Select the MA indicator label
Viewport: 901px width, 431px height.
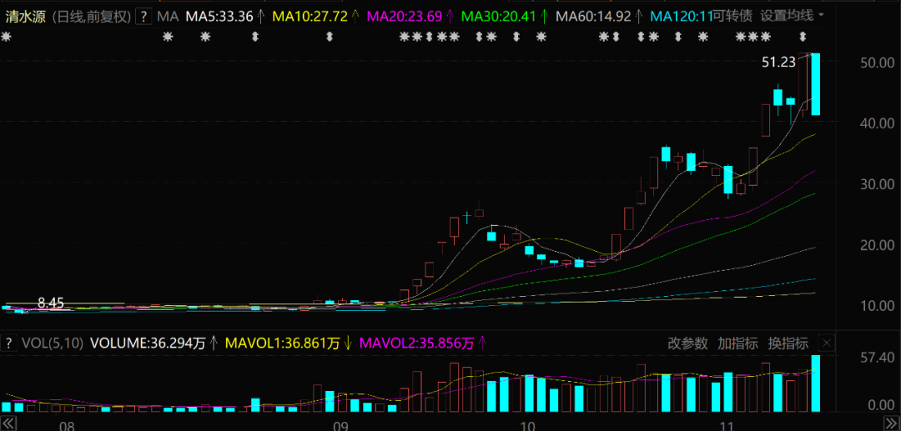click(168, 16)
